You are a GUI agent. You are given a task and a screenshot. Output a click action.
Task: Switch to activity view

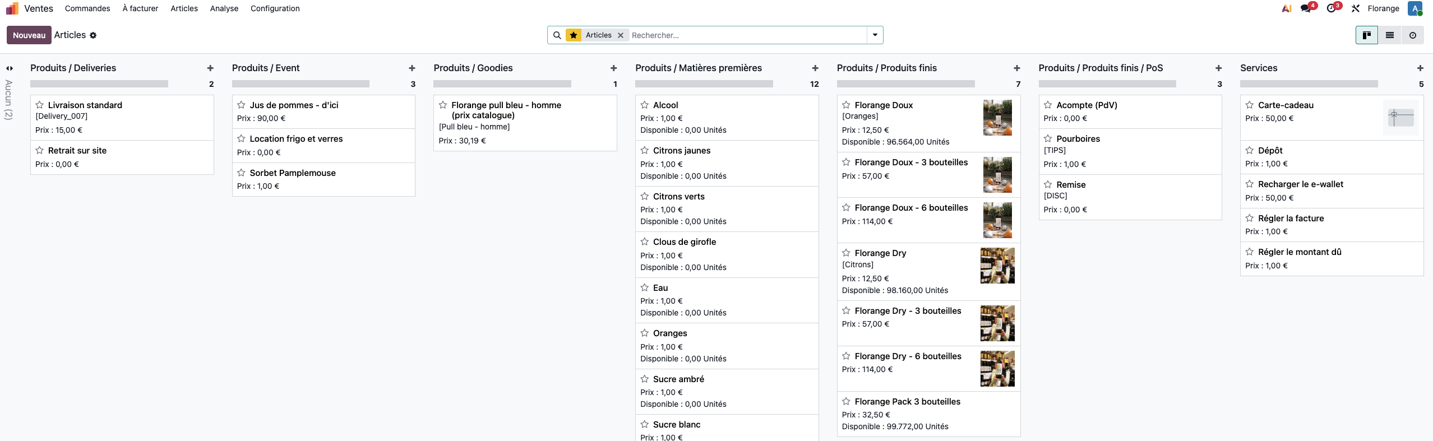[1413, 35]
